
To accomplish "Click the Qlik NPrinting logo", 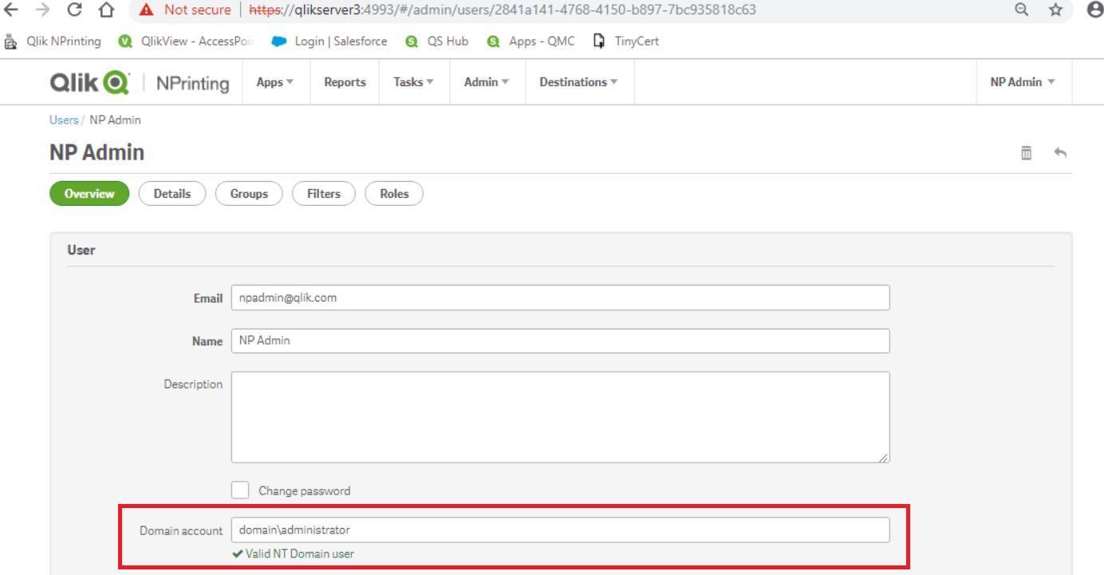I will [x=140, y=82].
